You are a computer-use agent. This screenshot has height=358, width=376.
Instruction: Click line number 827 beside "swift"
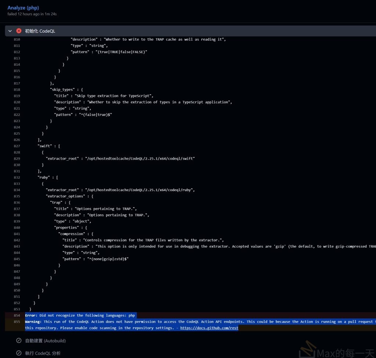tap(17, 146)
